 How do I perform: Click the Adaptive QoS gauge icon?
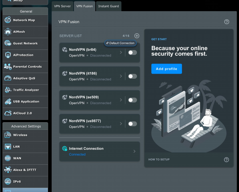tap(8, 78)
